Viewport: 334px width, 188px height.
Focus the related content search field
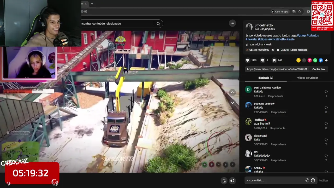tap(117, 23)
